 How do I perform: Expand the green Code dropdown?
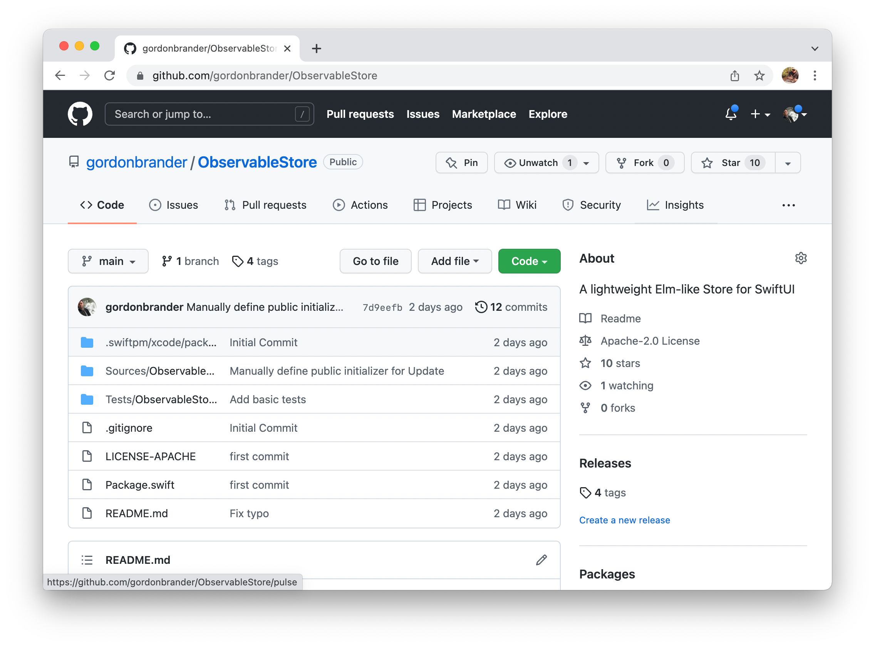click(x=529, y=261)
